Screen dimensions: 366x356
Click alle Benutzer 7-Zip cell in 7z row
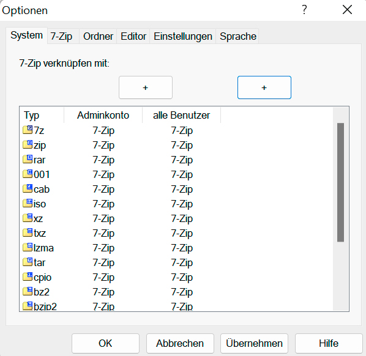pyautogui.click(x=182, y=131)
